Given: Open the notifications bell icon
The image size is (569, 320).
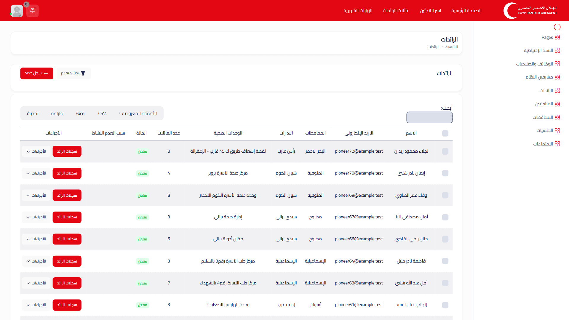Looking at the screenshot, I should click(x=33, y=11).
